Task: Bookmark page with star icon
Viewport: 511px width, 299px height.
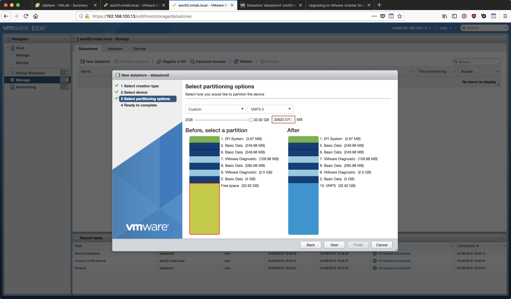Action: coord(400,16)
